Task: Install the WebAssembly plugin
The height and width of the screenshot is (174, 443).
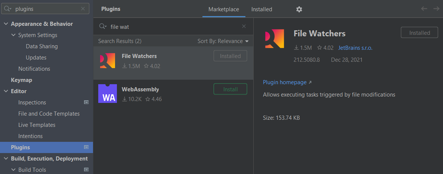Action: (x=230, y=89)
